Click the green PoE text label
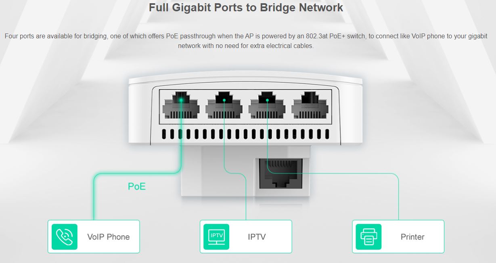This screenshot has height=263, width=496. click(x=137, y=186)
